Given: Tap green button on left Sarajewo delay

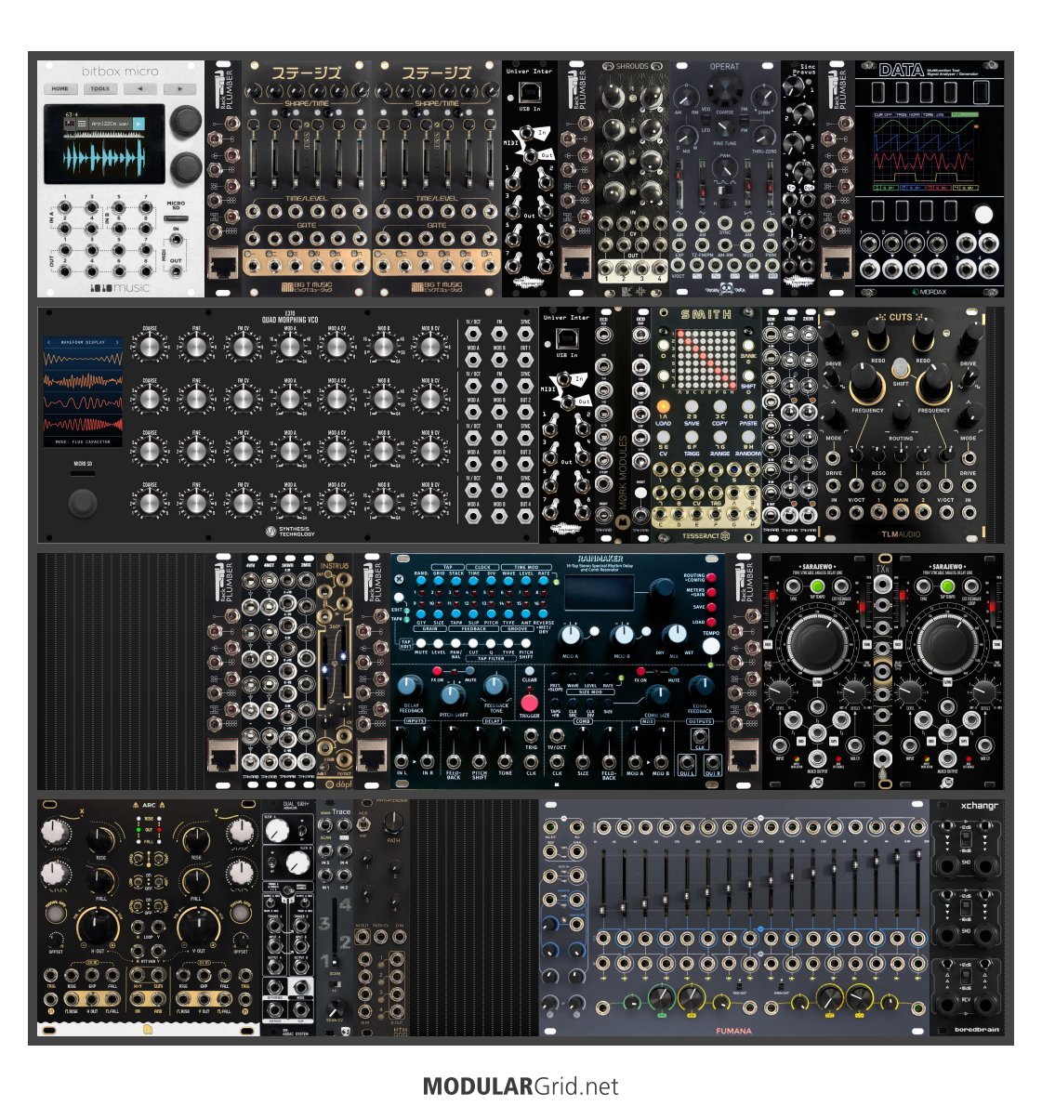Looking at the screenshot, I should click(817, 587).
